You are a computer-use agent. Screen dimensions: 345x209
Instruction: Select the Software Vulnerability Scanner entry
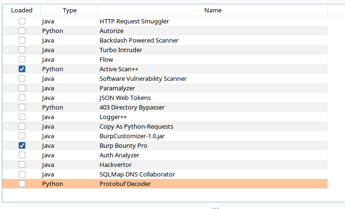coord(143,78)
